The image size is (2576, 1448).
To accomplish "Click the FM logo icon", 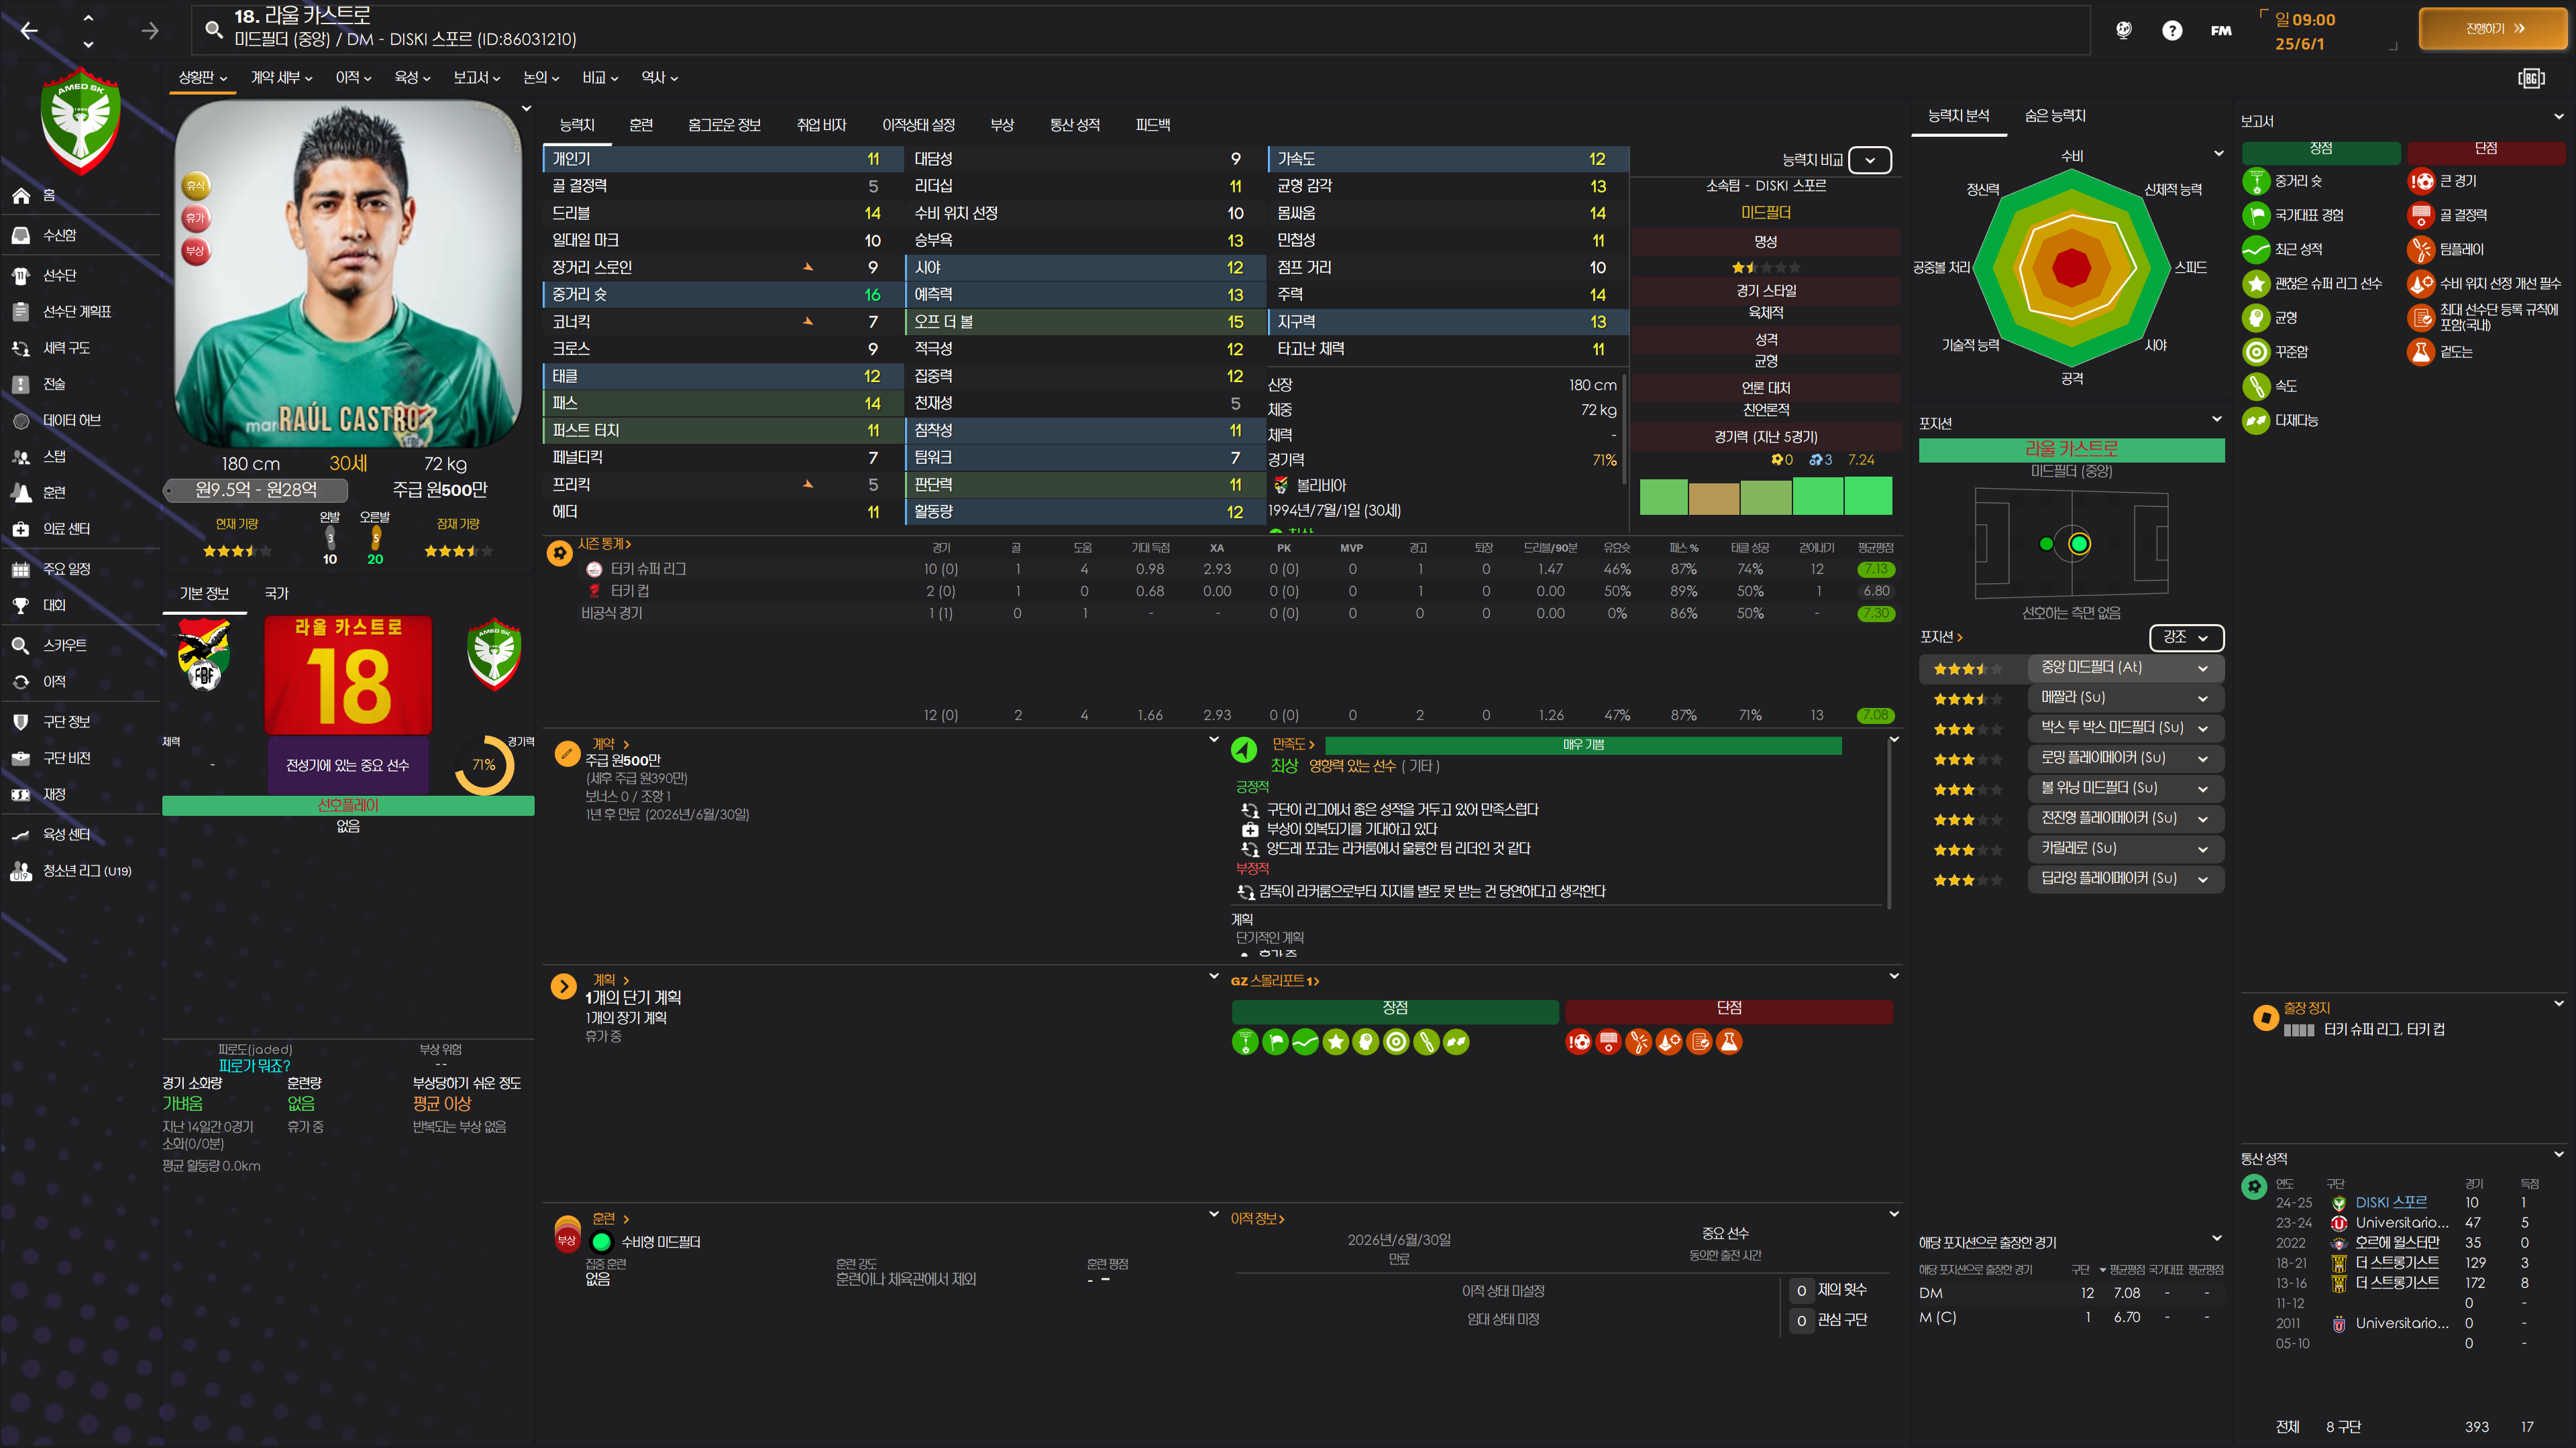I will [x=2221, y=31].
